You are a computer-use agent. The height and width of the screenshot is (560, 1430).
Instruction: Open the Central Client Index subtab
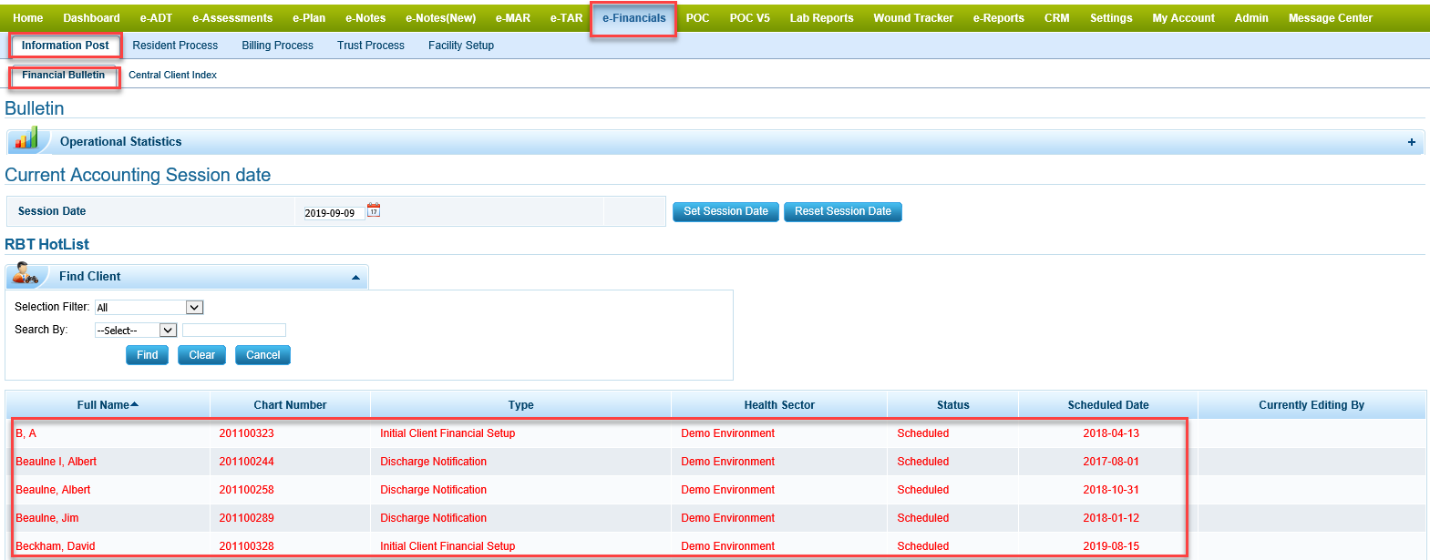[x=172, y=76]
